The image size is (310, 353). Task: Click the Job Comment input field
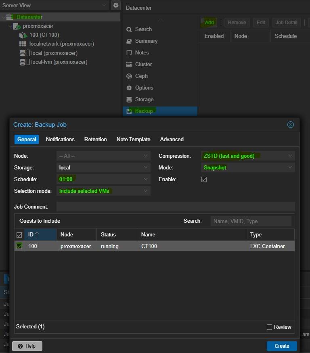coord(176,207)
